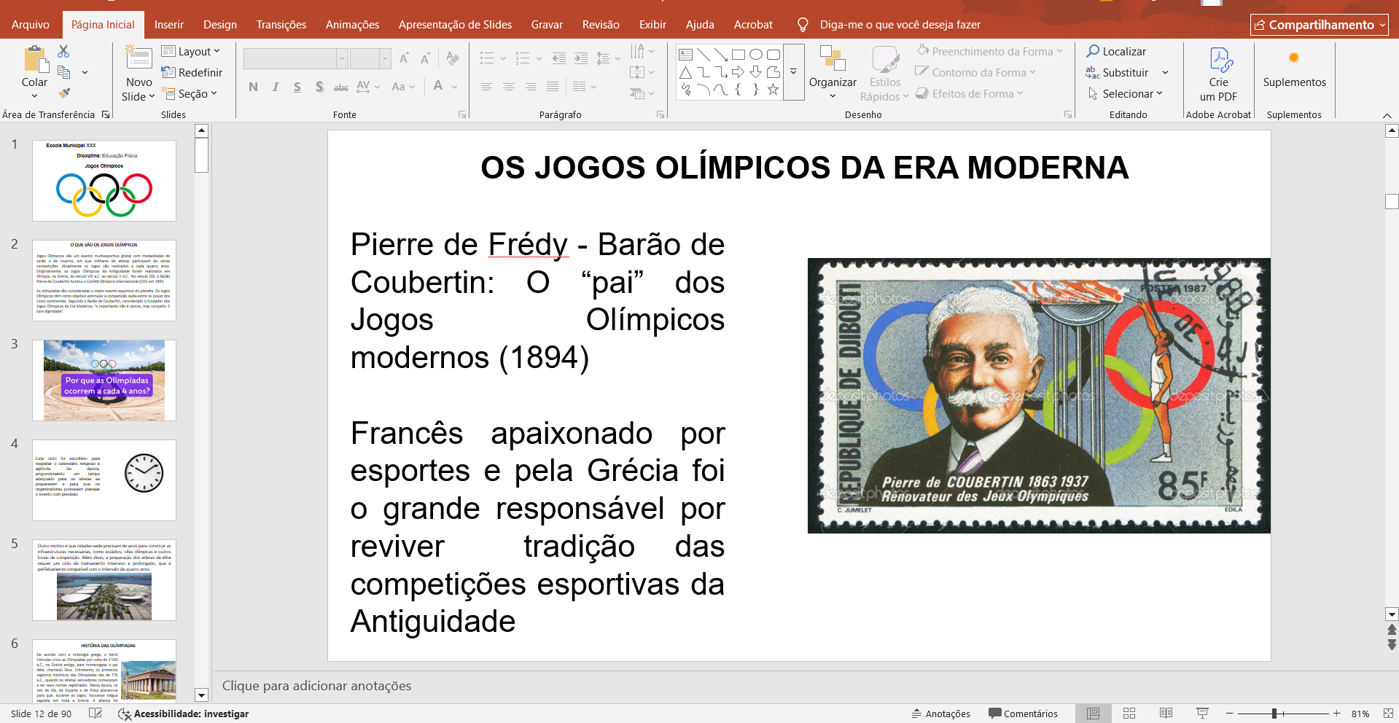Open Selecionar dropdown

tap(1125, 93)
